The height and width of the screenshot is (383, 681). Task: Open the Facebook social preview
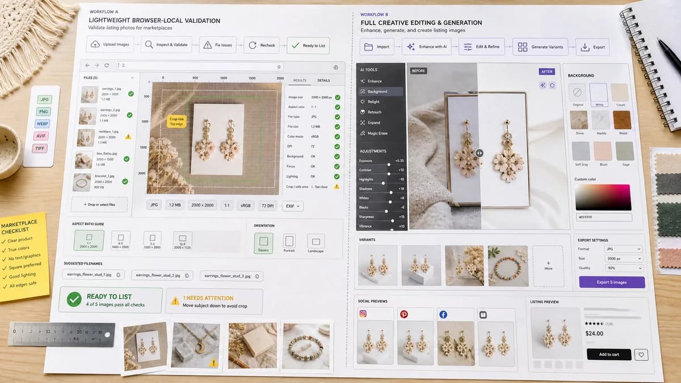coord(456,337)
